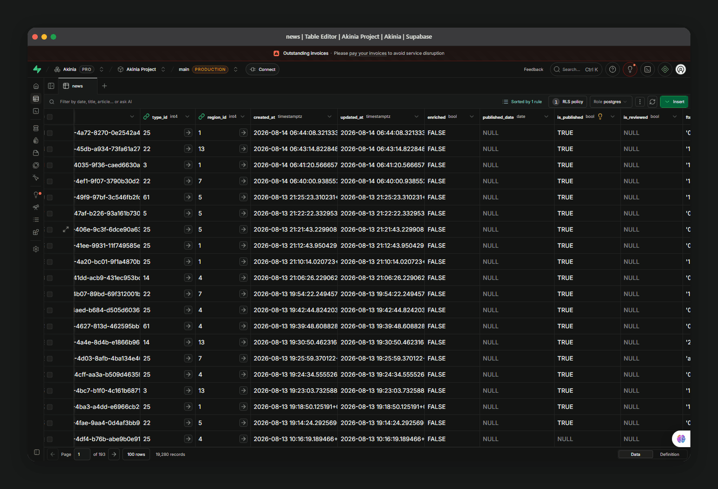Open the three-dot table options menu

coord(640,102)
